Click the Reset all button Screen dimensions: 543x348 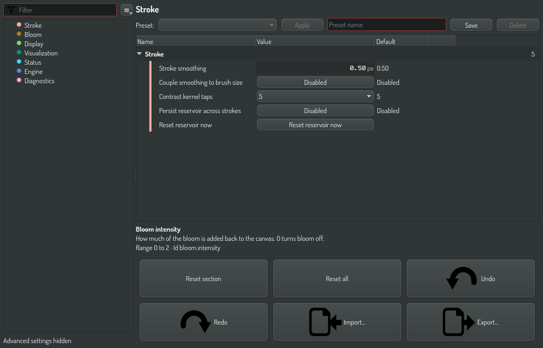(337, 278)
